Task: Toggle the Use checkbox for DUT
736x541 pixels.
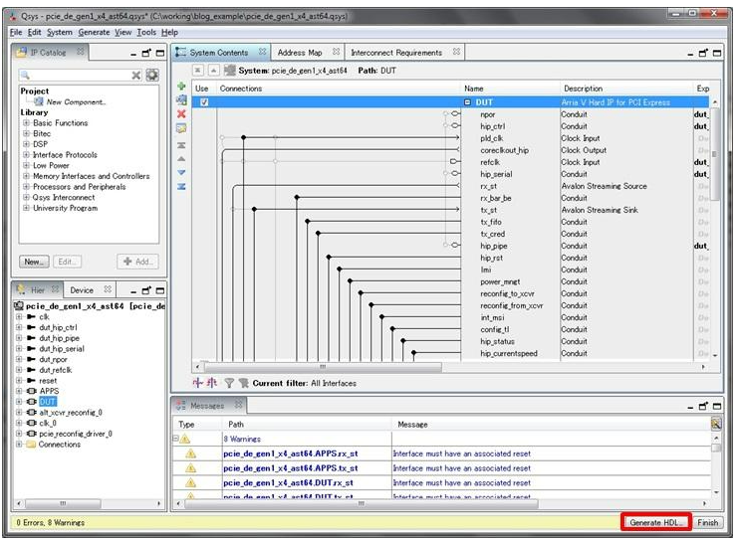Action: [204, 102]
